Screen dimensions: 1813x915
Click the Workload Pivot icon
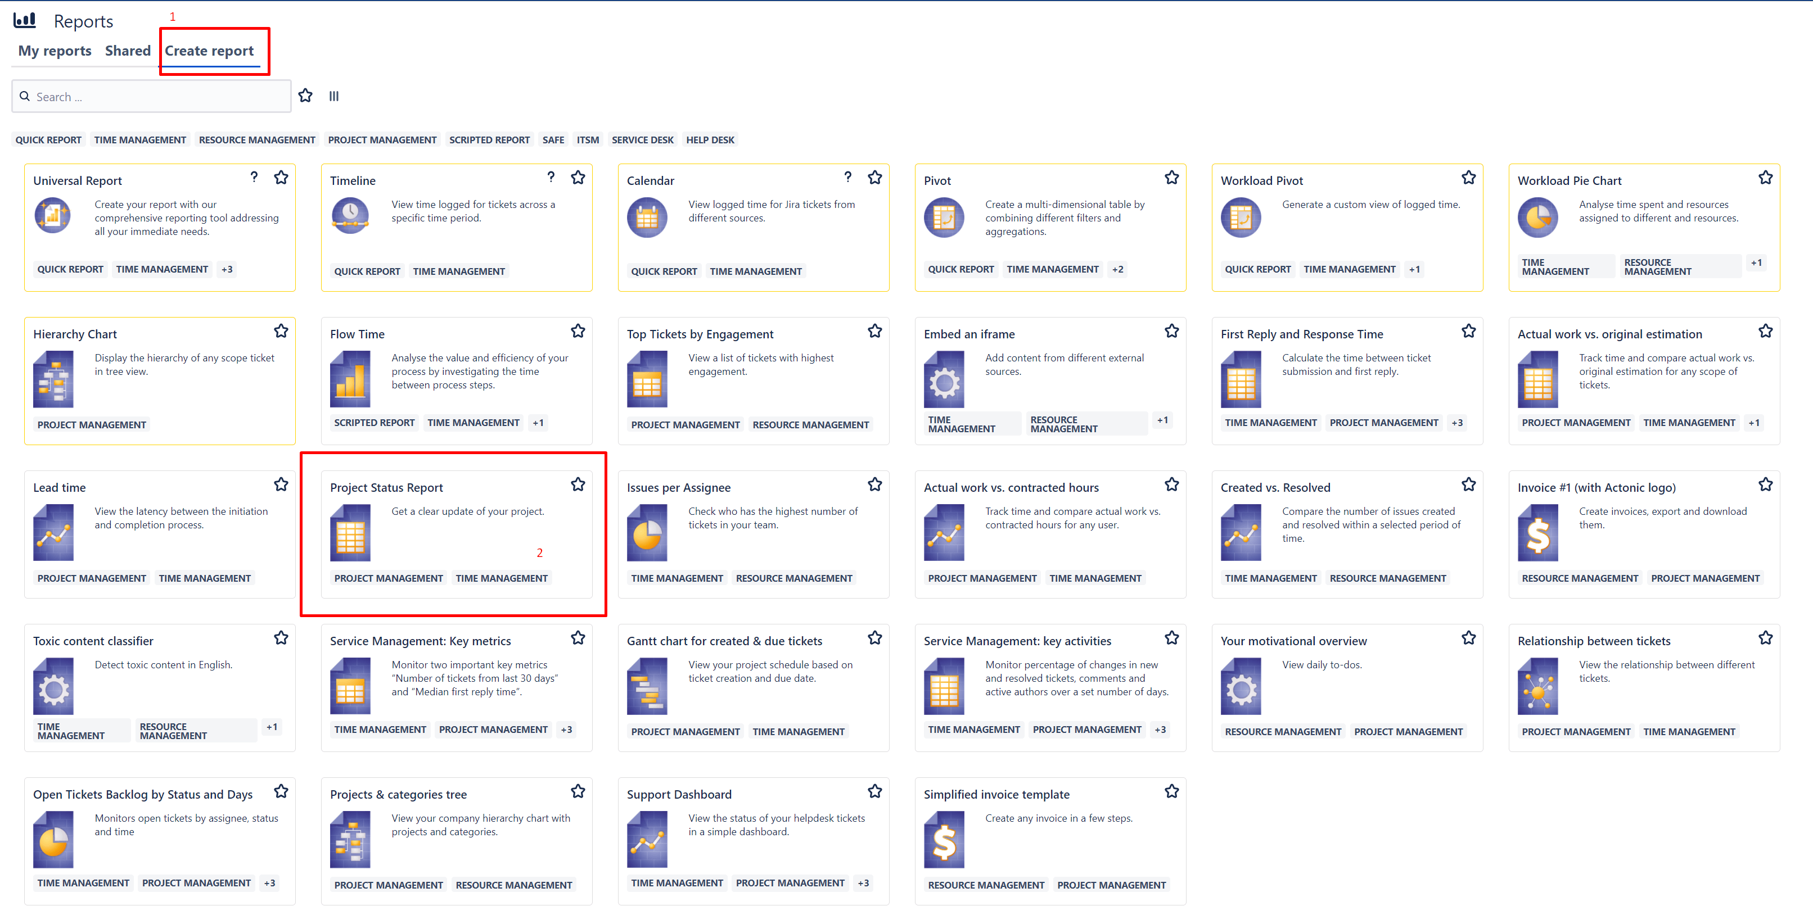click(x=1241, y=218)
